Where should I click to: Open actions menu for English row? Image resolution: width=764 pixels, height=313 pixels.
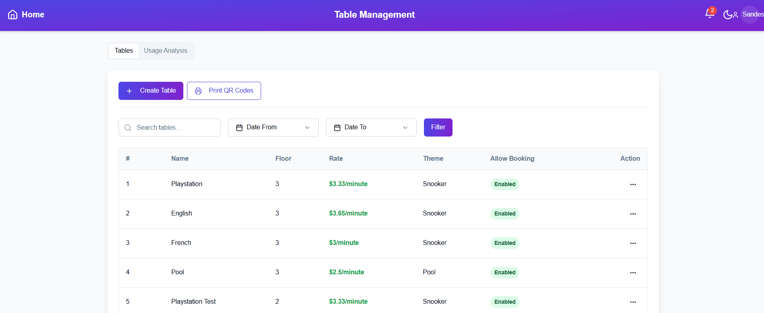pos(633,214)
